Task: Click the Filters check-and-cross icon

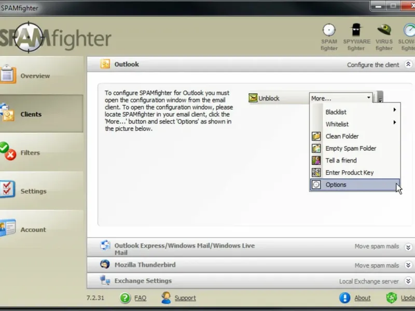Action: coord(8,151)
